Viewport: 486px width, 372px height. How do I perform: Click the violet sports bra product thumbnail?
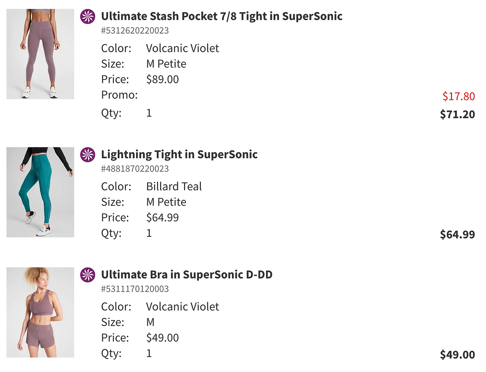coord(40,312)
